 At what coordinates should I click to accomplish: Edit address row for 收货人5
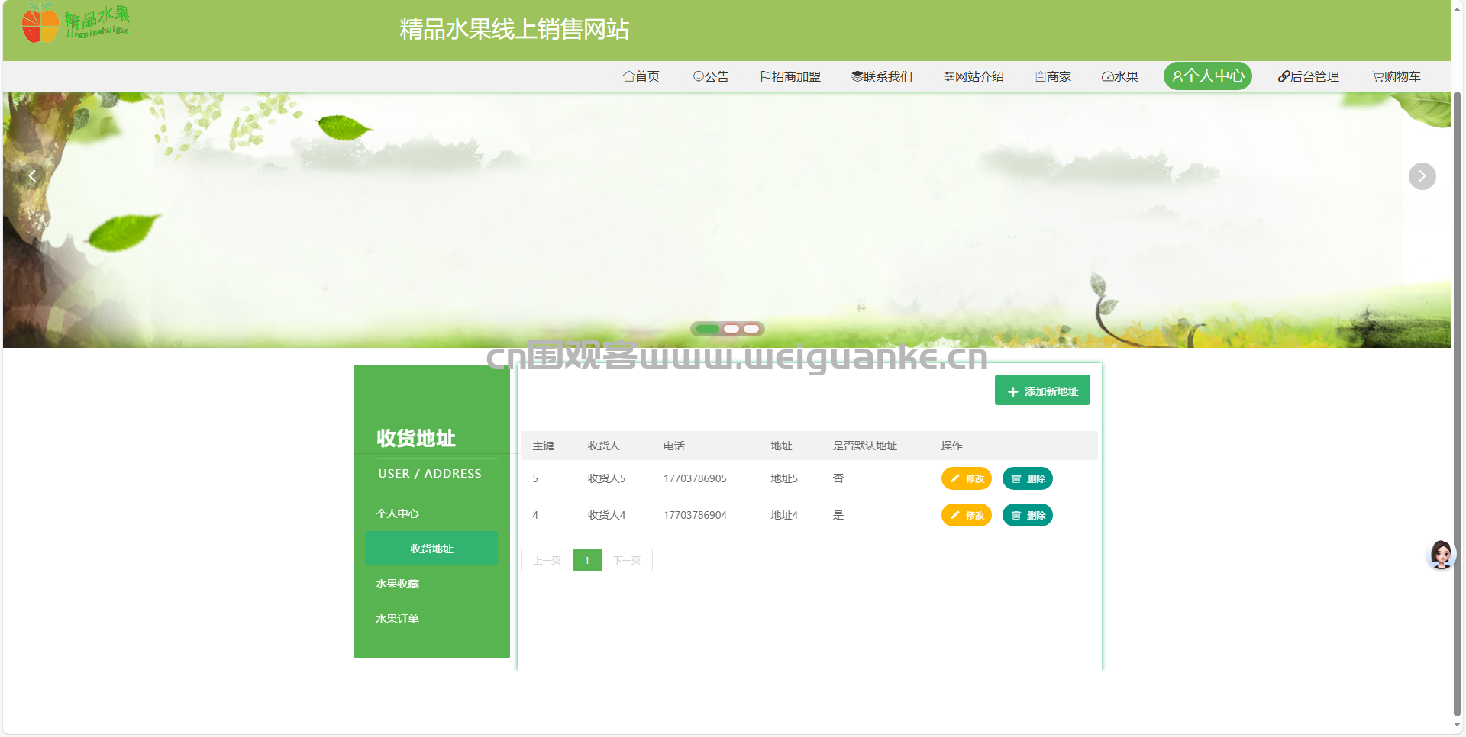(x=966, y=478)
